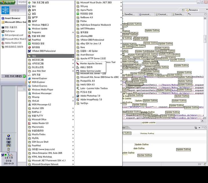
Task: Expand the Winamp folder
Action: tap(50, 97)
